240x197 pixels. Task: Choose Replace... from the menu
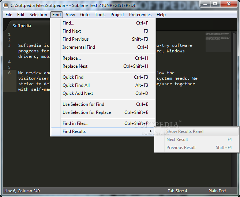[x=103, y=58]
